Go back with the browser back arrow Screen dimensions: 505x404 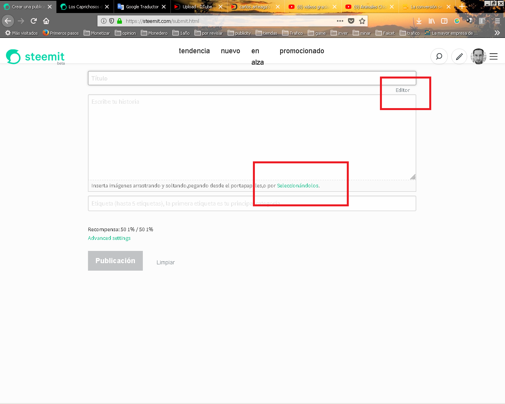click(x=8, y=21)
